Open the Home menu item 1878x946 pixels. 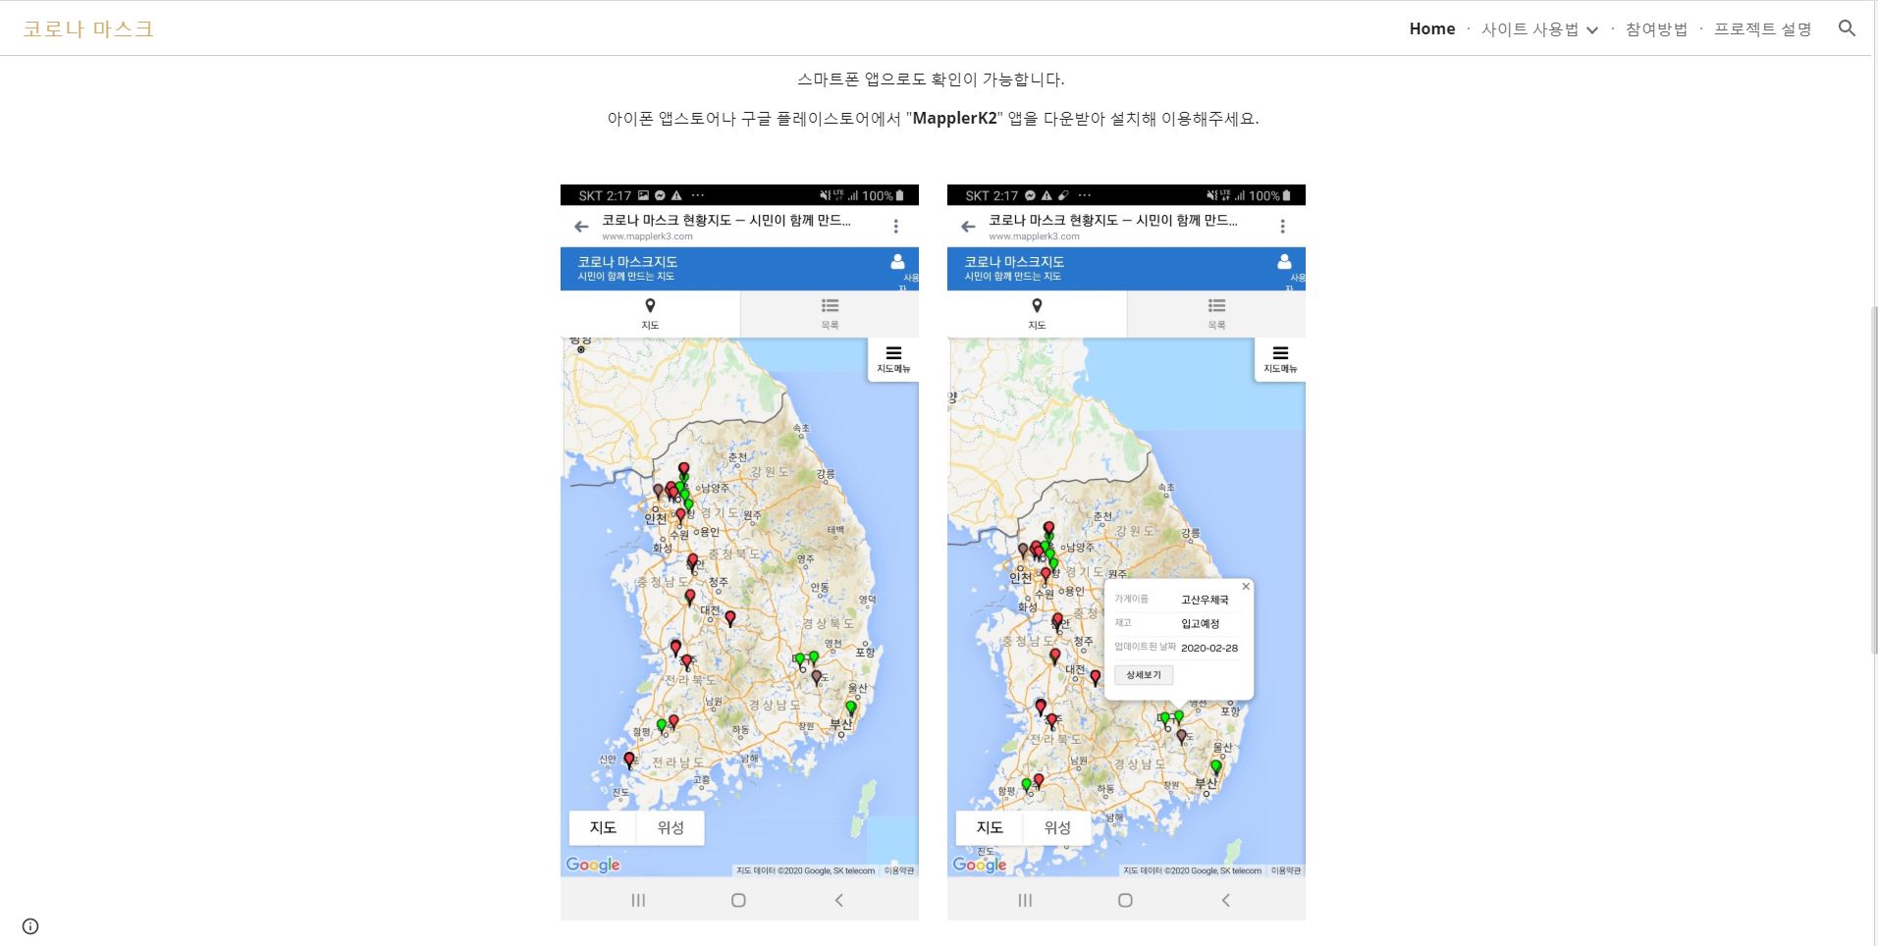[1431, 28]
